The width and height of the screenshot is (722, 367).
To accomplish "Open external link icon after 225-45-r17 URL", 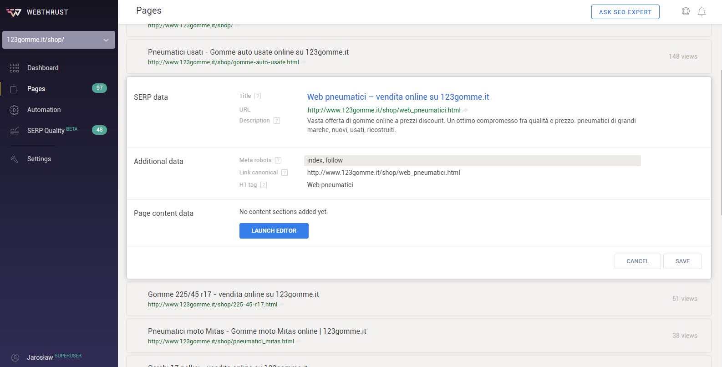I will (282, 305).
